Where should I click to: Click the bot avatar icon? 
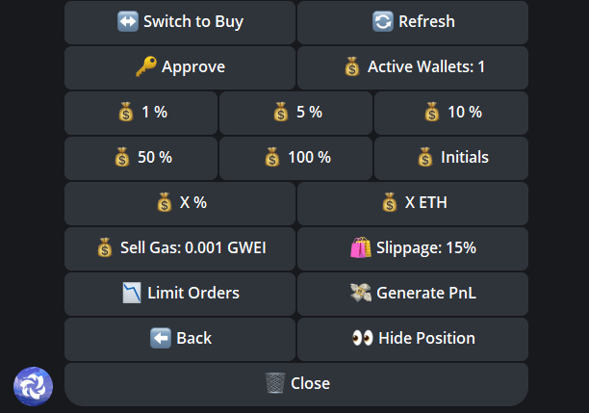[x=33, y=385]
